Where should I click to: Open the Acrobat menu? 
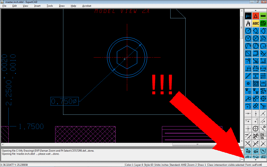(x=87, y=6)
